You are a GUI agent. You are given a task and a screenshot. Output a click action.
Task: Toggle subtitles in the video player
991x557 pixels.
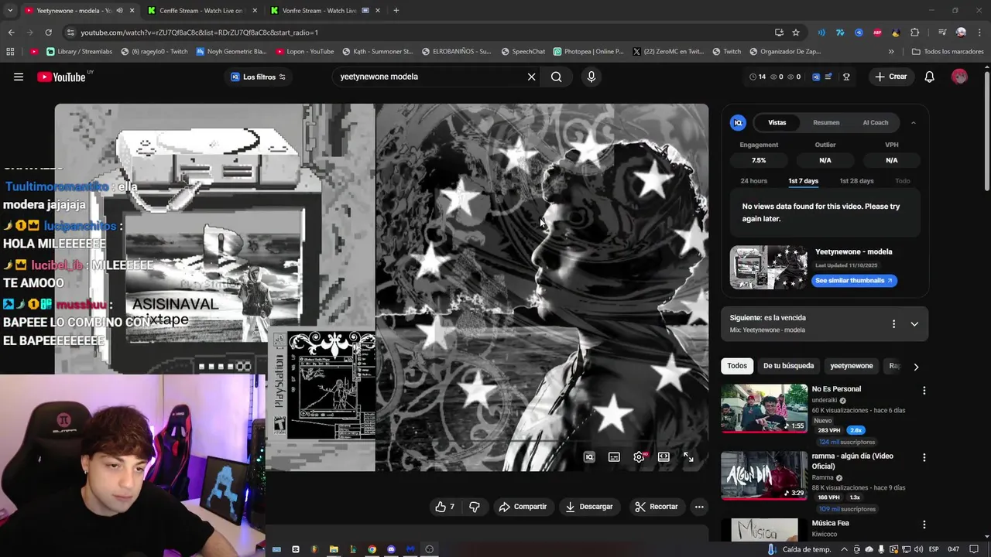[614, 457]
